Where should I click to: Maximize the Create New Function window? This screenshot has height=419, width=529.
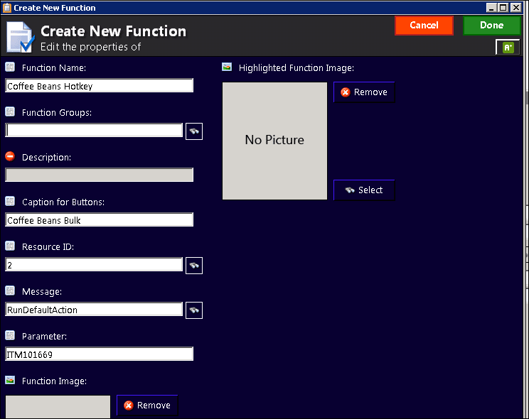(503, 7)
